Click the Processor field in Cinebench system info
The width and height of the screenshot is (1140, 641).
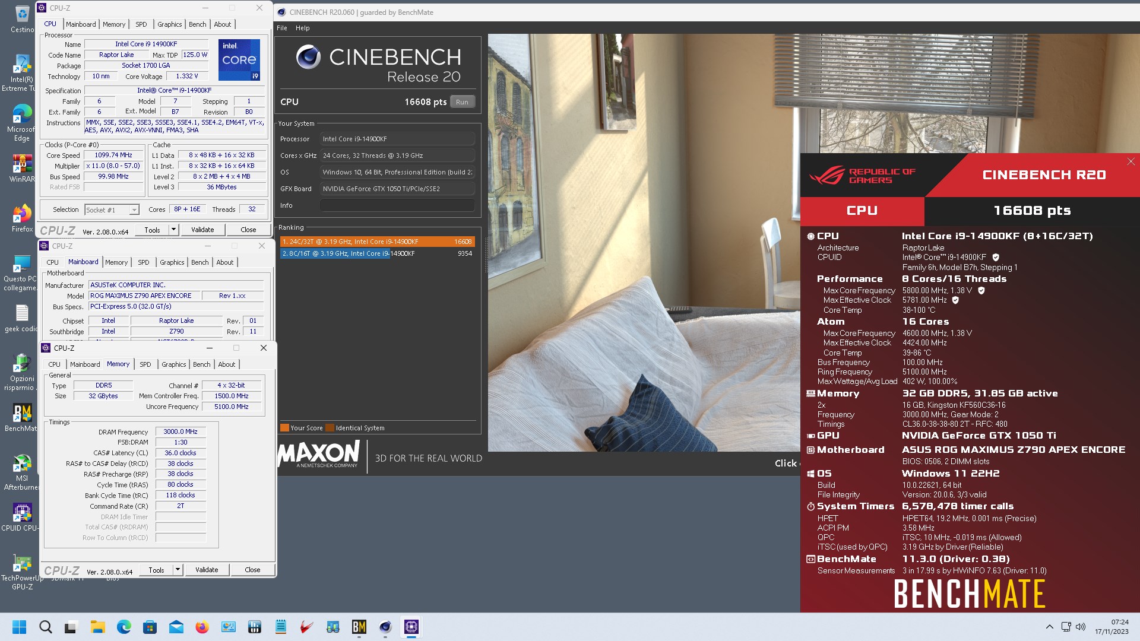[x=397, y=139]
